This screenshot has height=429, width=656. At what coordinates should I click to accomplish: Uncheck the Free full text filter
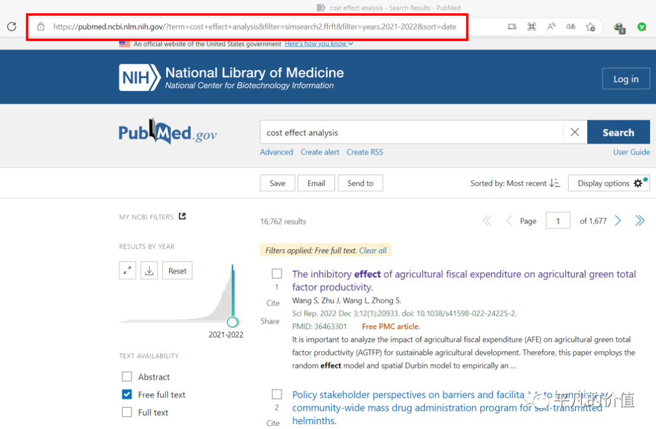[127, 394]
